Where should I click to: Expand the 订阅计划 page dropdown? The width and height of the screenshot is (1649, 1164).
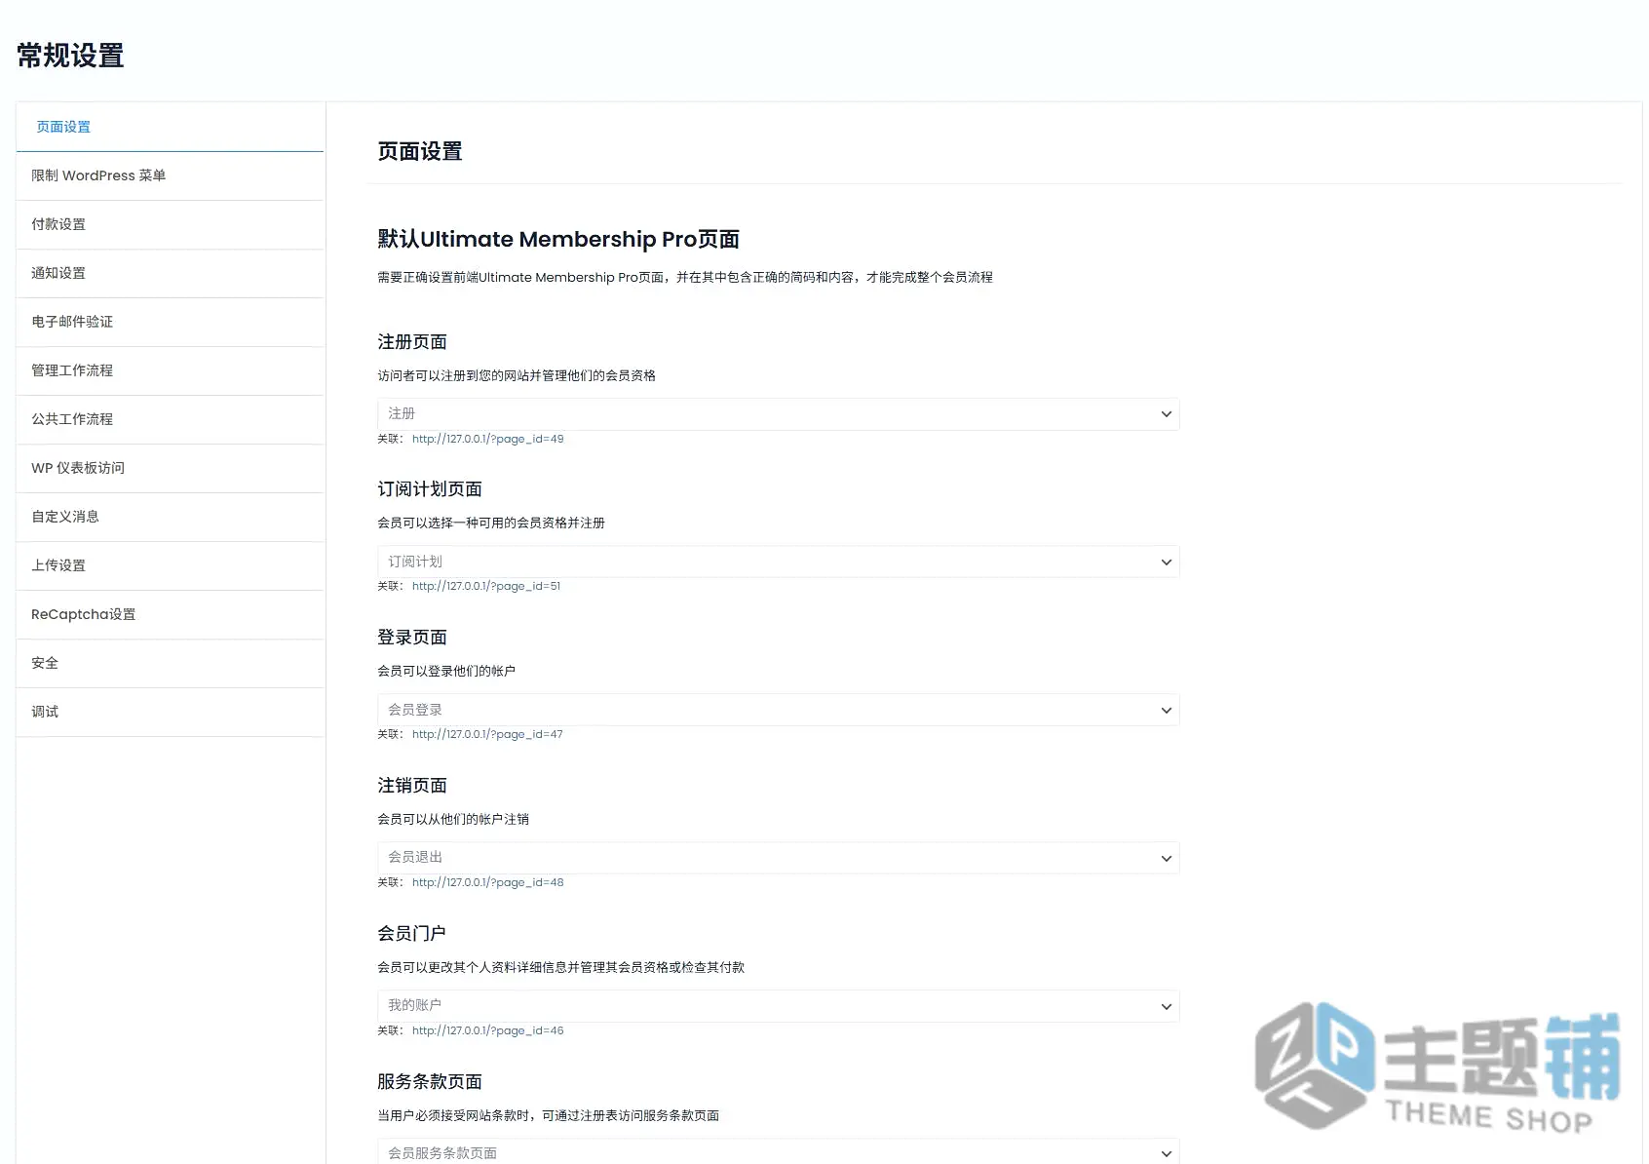778,562
